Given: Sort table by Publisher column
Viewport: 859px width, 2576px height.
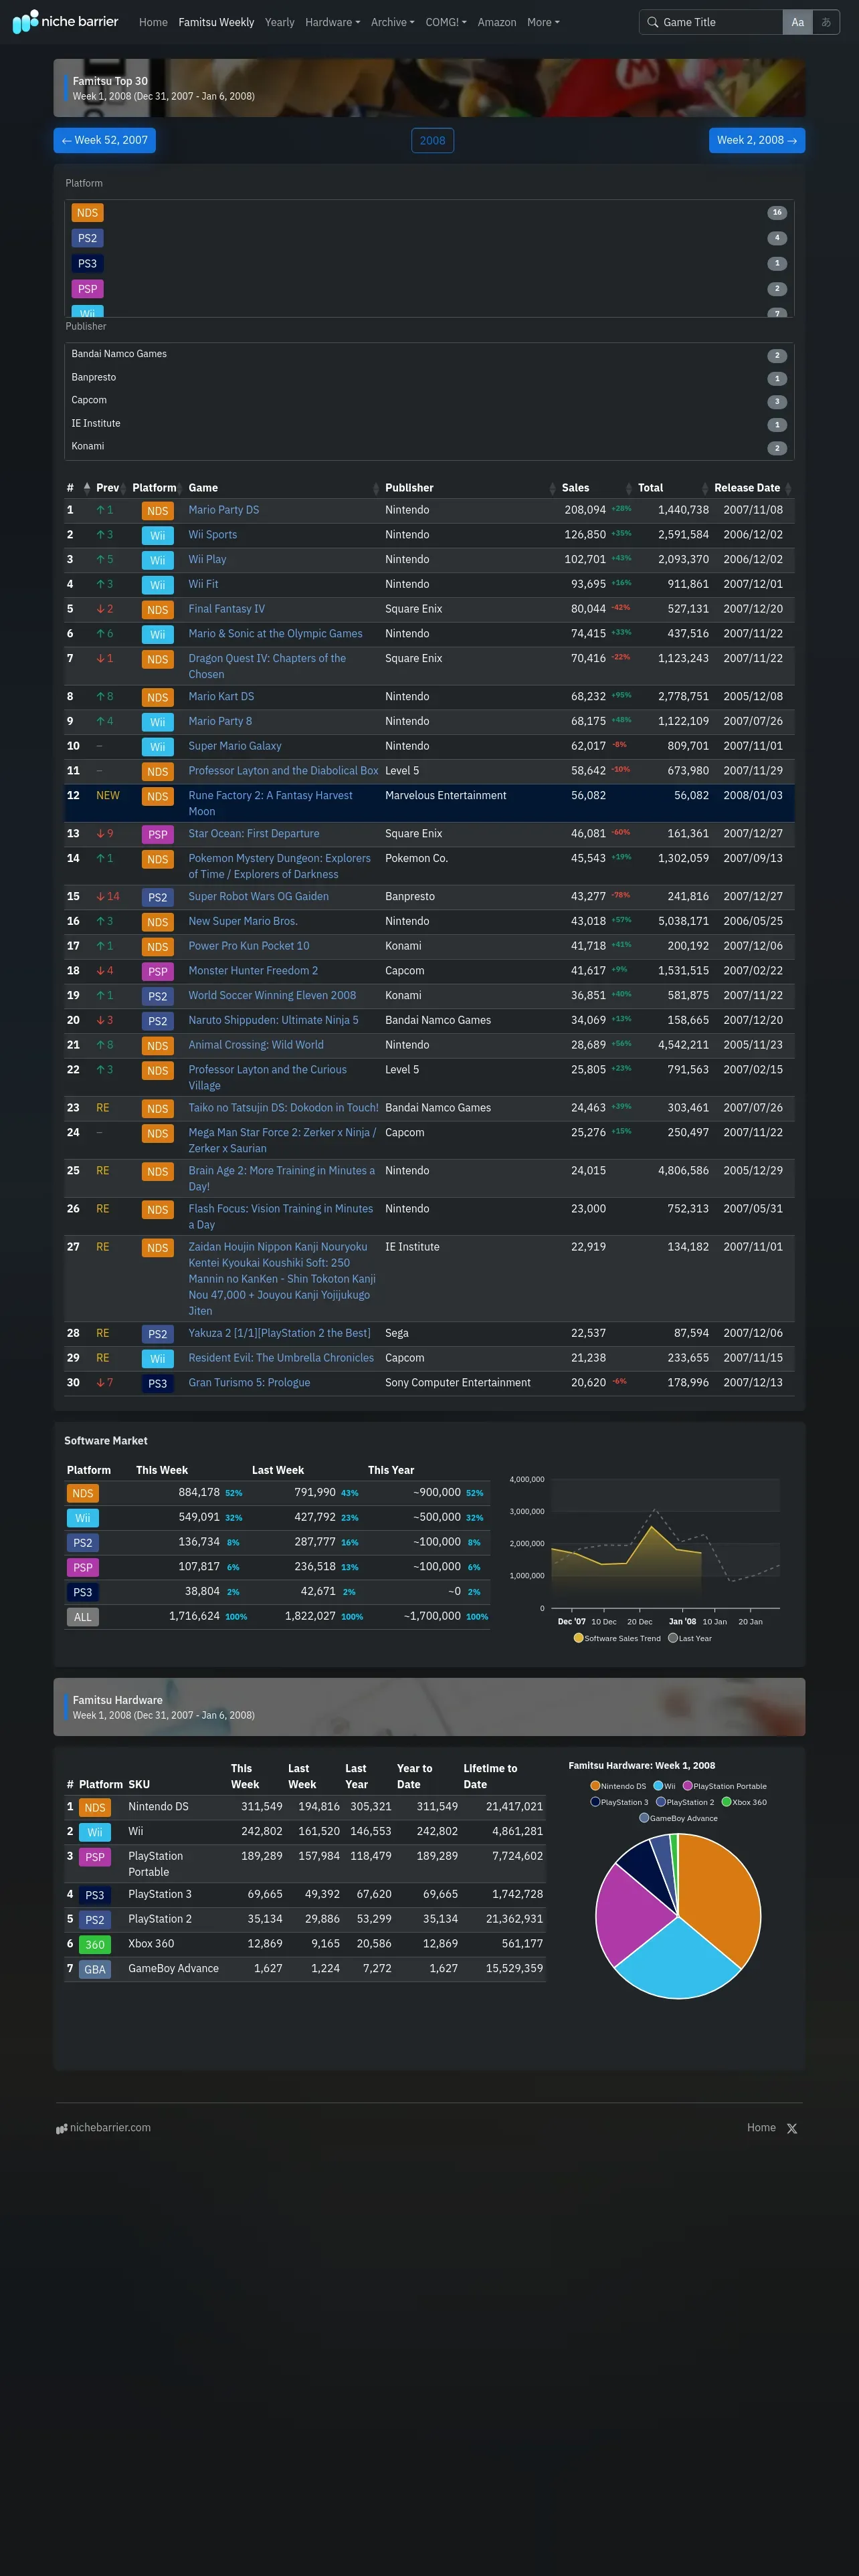Looking at the screenshot, I should pyautogui.click(x=470, y=488).
